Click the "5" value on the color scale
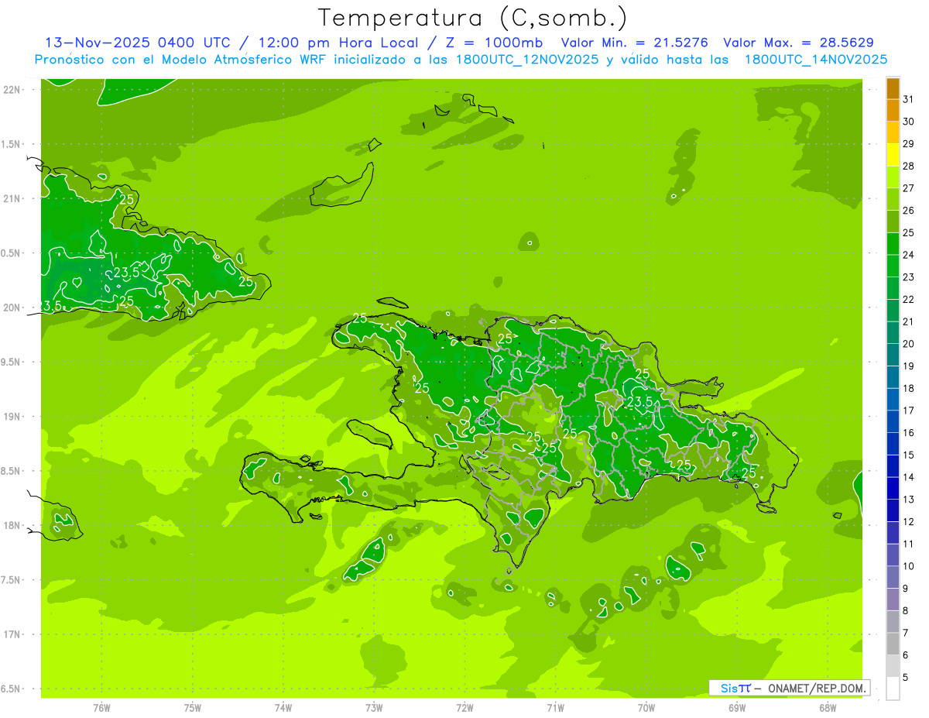The image size is (929, 718). pos(906,678)
